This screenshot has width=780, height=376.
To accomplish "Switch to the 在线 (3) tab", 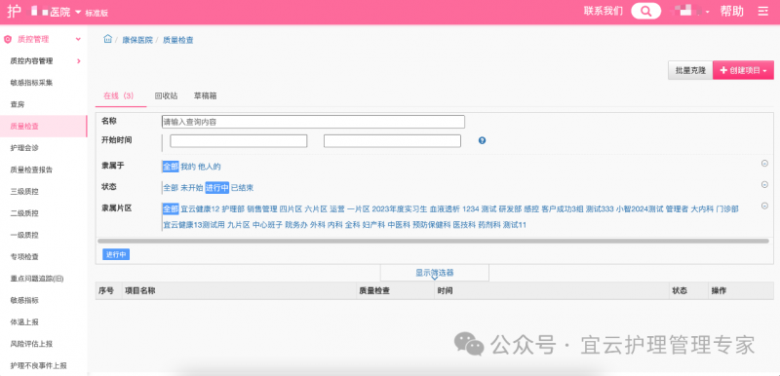I will [118, 95].
